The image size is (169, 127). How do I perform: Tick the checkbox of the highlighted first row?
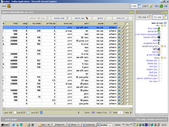pos(127,27)
